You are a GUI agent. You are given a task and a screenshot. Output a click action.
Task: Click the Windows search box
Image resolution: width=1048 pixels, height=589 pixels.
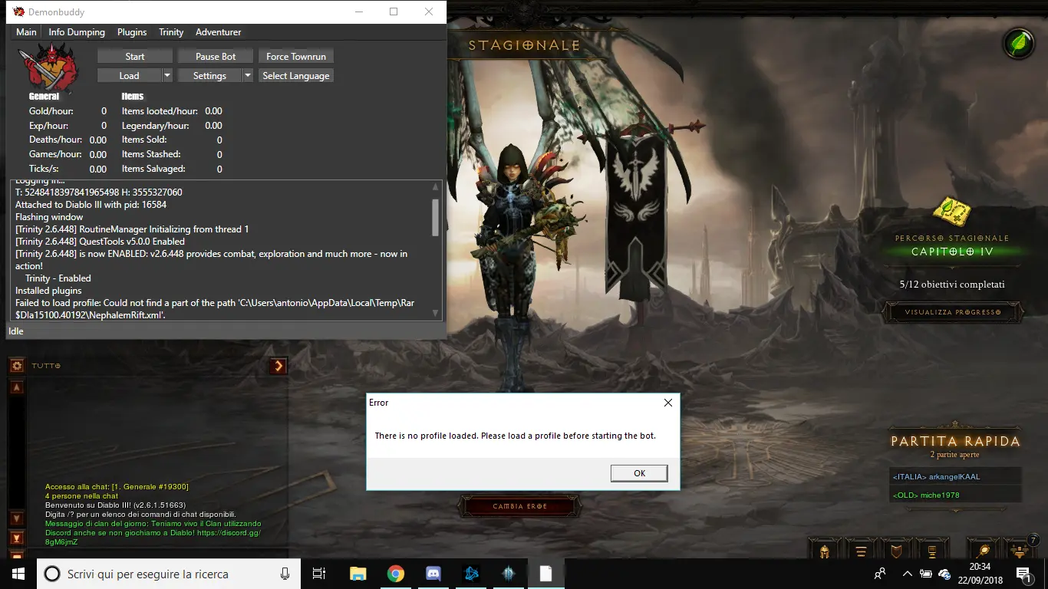(168, 574)
